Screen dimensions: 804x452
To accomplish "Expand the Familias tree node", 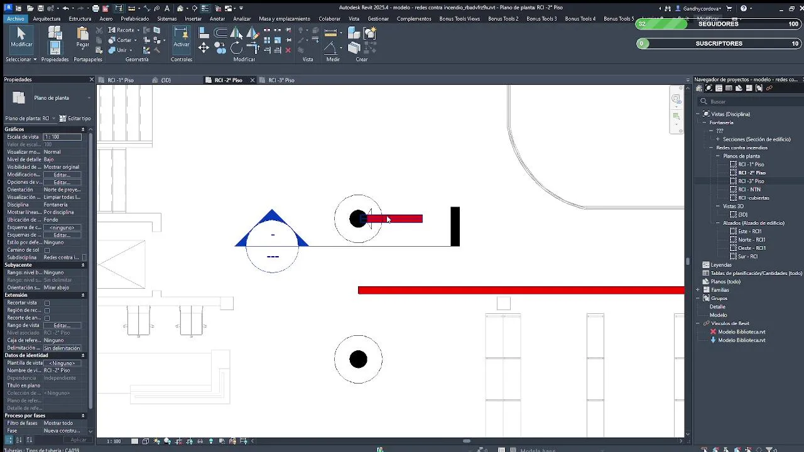I will [x=698, y=290].
